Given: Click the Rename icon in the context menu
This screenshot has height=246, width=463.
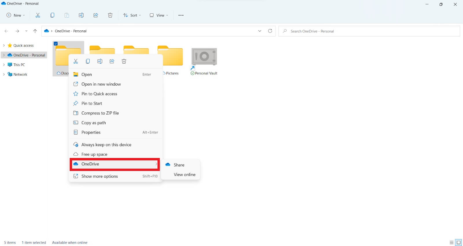Looking at the screenshot, I should pyautogui.click(x=100, y=61).
